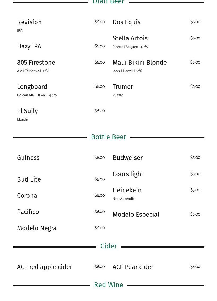Click the Heinekein Non Alcoholic item
This screenshot has width=217, height=301.
[127, 190]
